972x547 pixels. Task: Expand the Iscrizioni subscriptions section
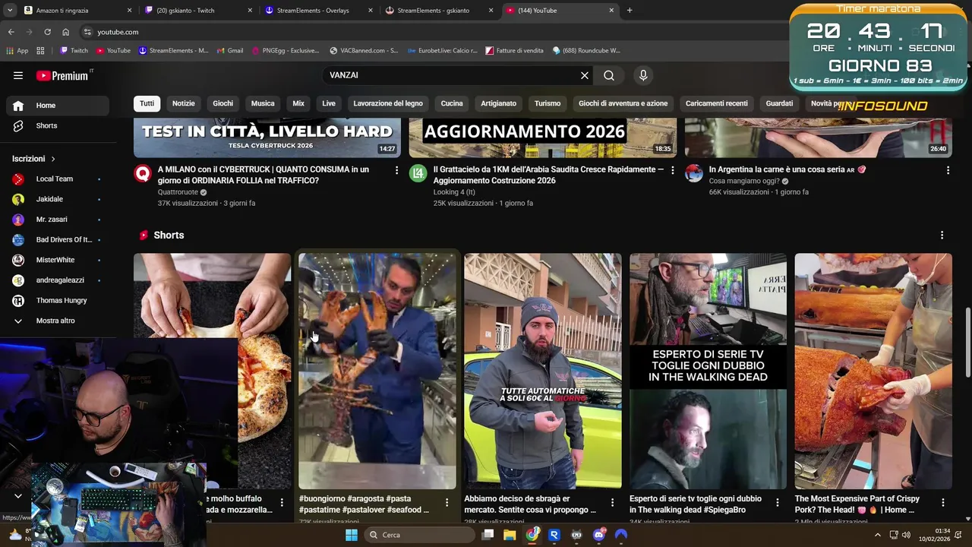point(34,159)
